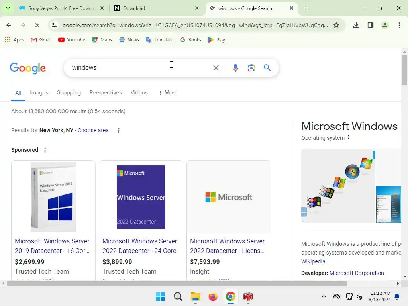
Task: Open Microsoft logo product image
Action: [x=229, y=197]
